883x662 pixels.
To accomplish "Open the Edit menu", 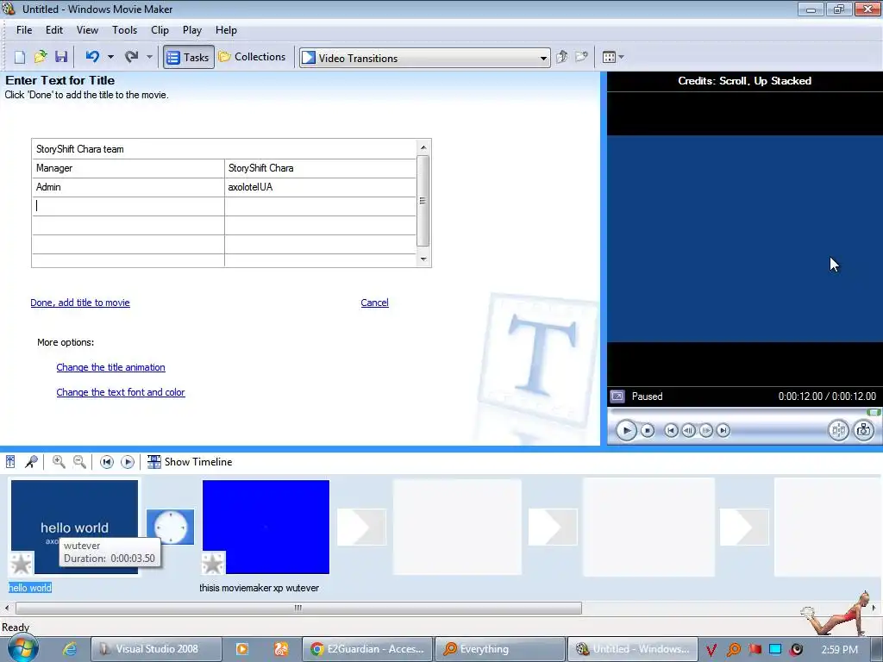I will [x=54, y=30].
